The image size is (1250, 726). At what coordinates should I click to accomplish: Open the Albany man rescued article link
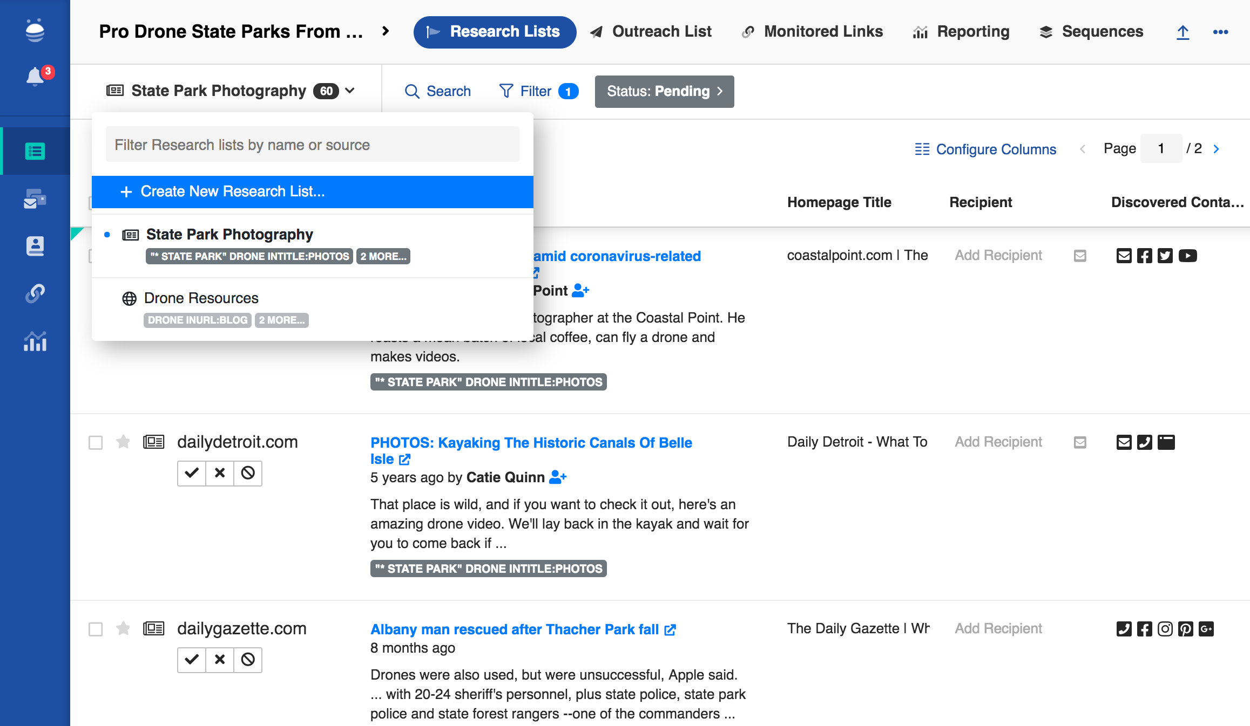pos(515,629)
